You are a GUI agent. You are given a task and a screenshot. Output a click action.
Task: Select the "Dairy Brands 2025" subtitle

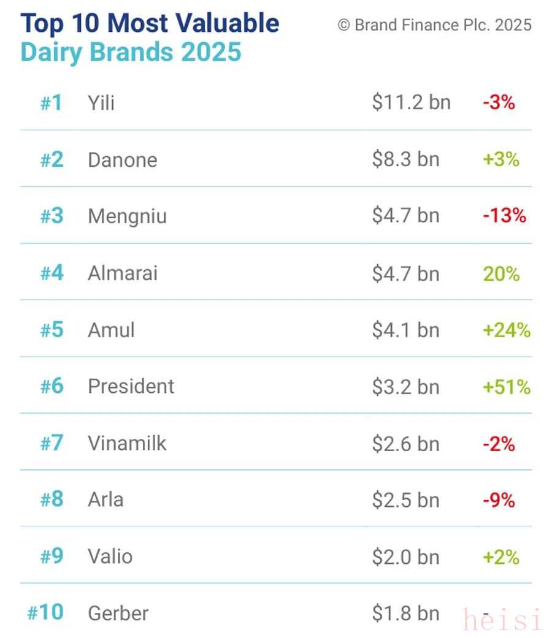pos(131,52)
